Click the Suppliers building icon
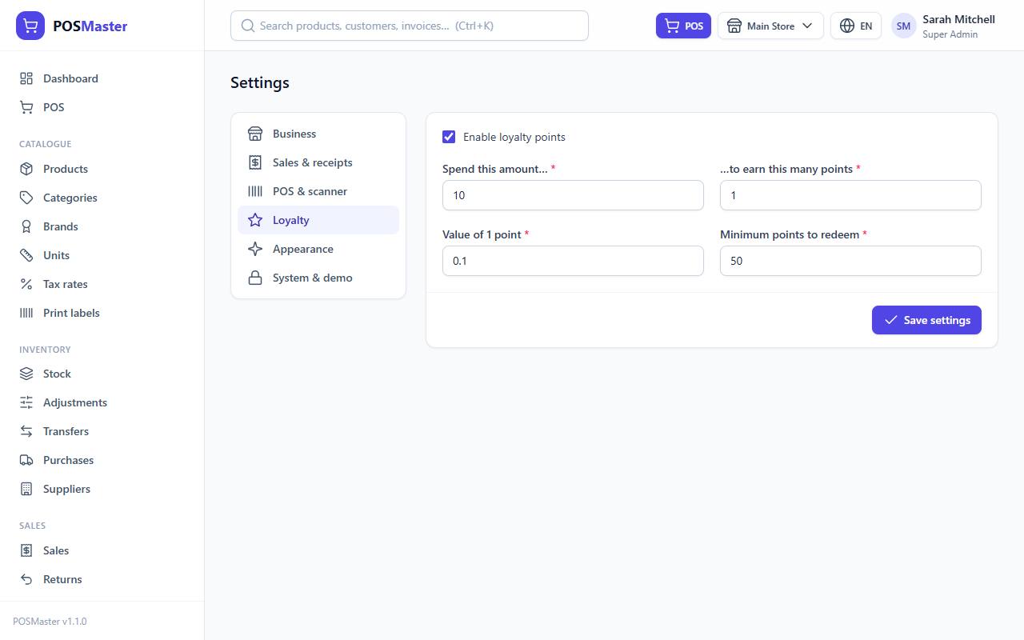Screen dimensions: 1024x640 pyautogui.click(x=26, y=489)
